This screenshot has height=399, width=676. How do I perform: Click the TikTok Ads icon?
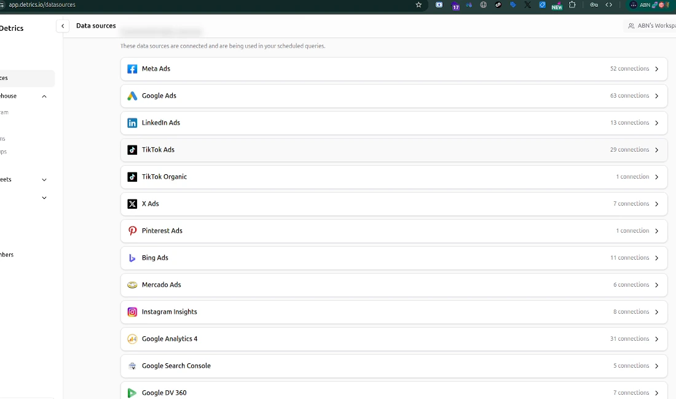tap(132, 150)
